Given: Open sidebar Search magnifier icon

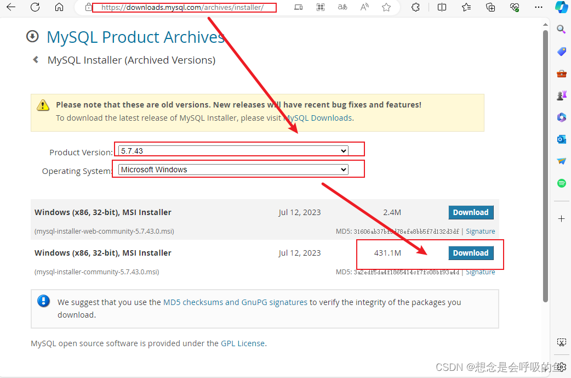Looking at the screenshot, I should point(561,29).
